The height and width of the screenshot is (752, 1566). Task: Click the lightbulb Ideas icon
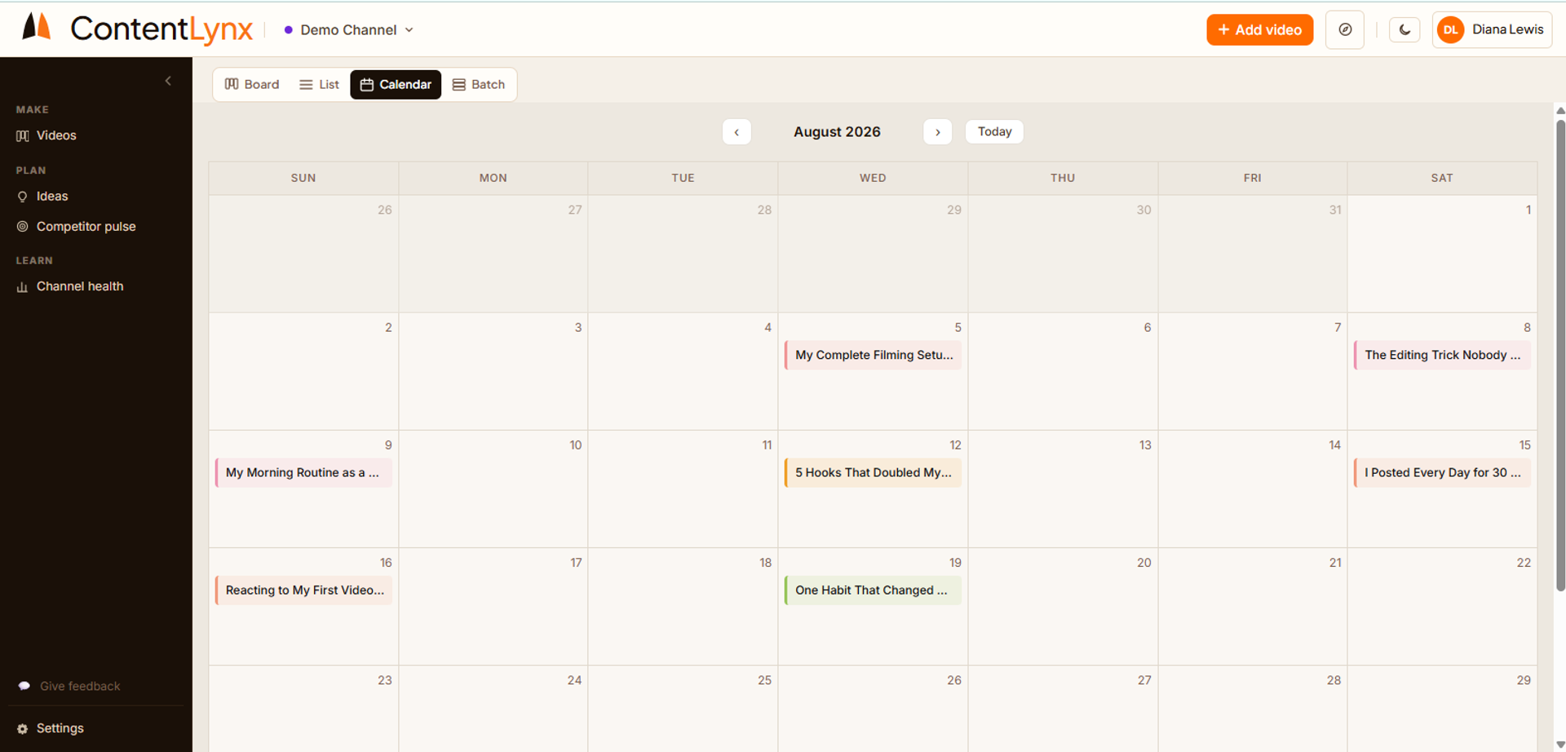tap(23, 197)
